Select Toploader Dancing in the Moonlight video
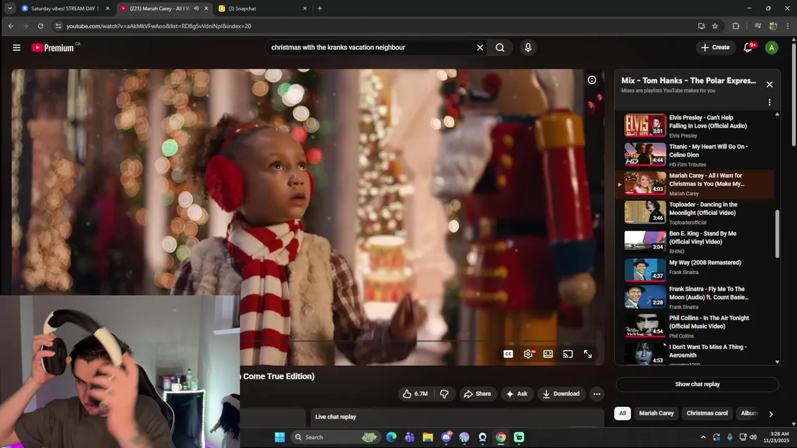 point(696,212)
